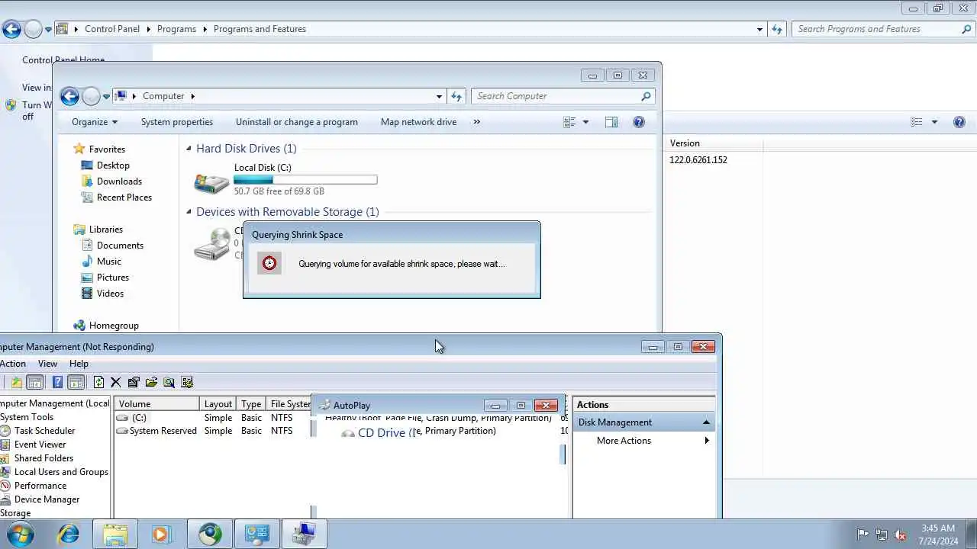
Task: Click the Action Center flag icon in system tray
Action: point(863,535)
